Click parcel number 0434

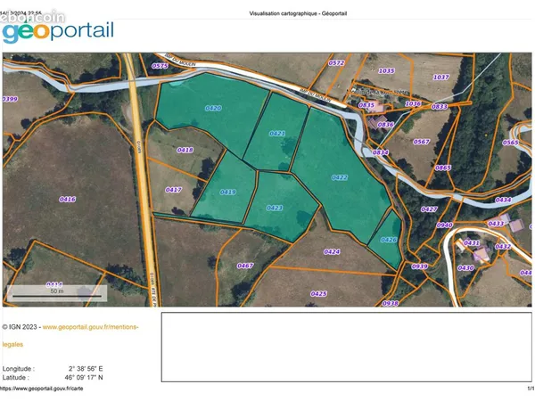(x=503, y=200)
